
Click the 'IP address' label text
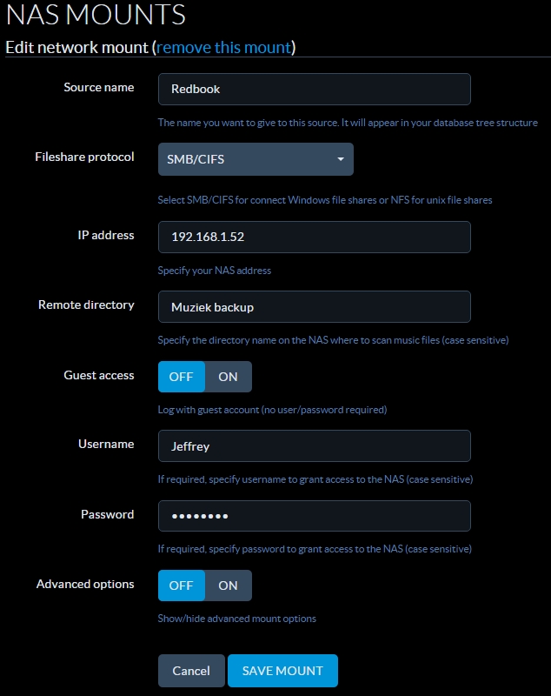click(106, 235)
